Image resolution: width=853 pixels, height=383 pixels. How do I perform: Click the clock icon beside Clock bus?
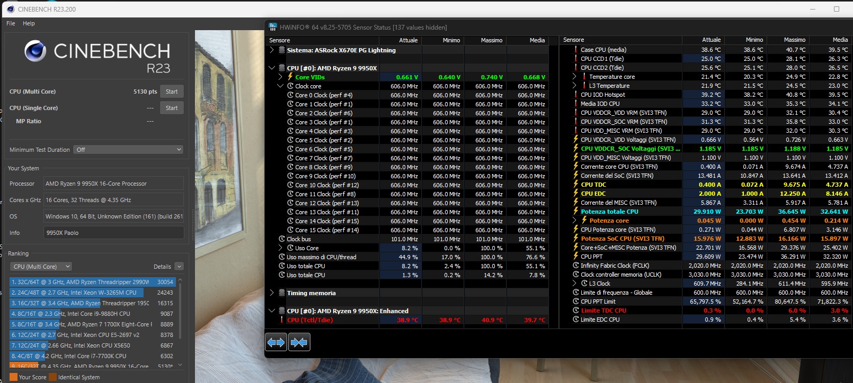pyautogui.click(x=282, y=239)
